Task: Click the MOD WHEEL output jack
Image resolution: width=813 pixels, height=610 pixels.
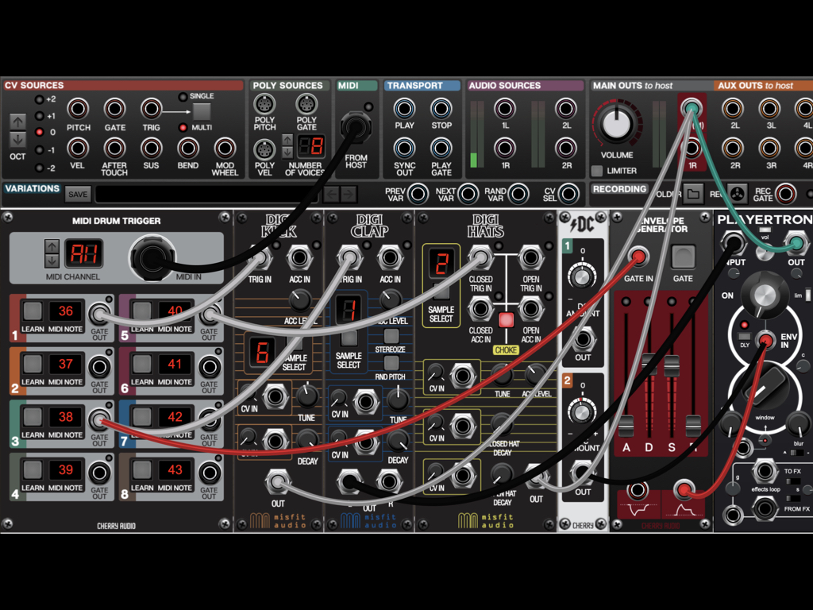Action: tap(225, 148)
